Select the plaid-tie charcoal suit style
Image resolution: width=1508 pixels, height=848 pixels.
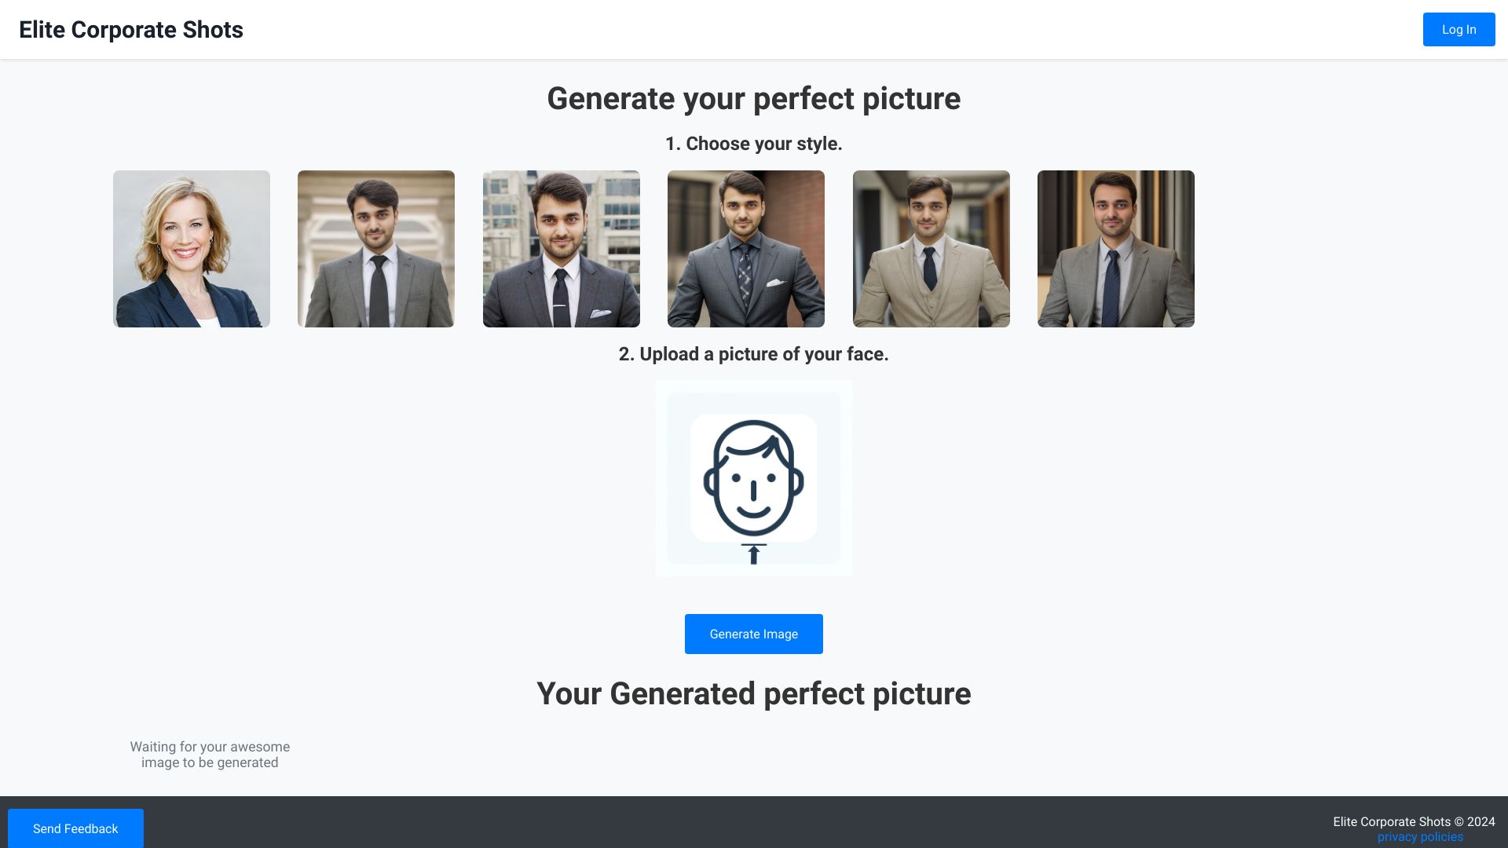click(745, 248)
